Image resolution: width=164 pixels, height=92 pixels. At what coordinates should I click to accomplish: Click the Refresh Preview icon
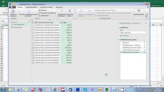[x=28, y=11]
